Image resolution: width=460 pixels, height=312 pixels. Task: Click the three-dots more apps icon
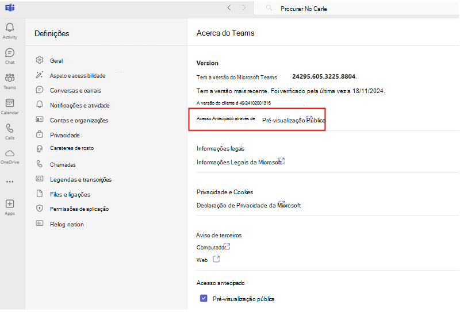click(x=10, y=182)
